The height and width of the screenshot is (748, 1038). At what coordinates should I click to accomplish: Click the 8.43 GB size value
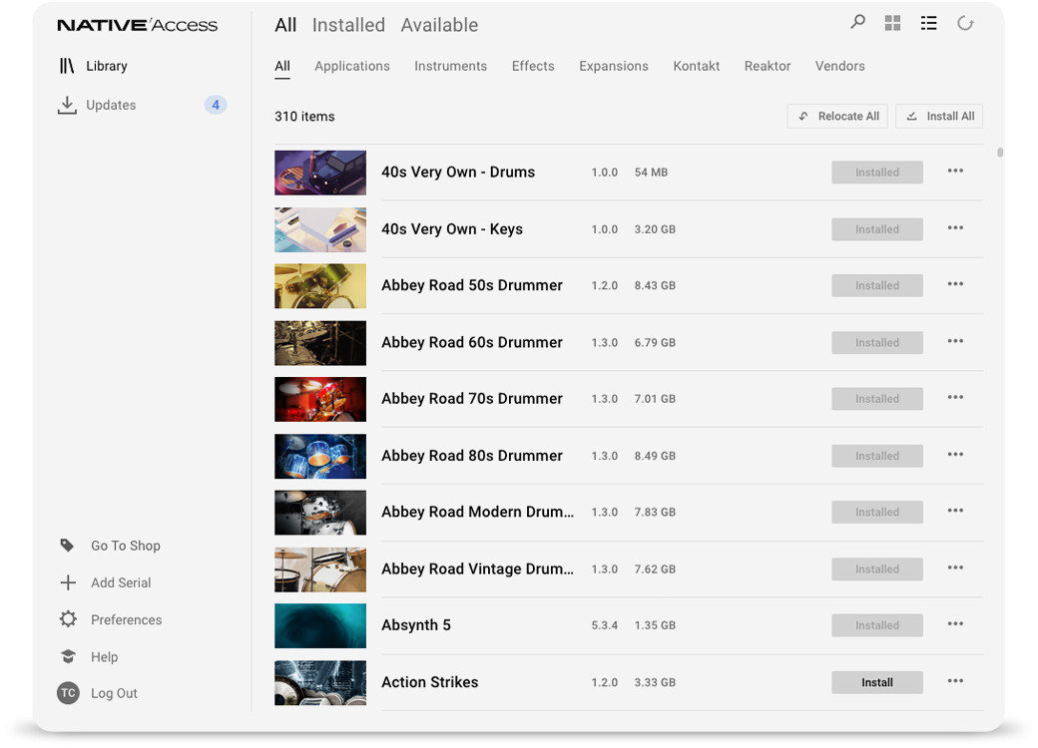[655, 285]
